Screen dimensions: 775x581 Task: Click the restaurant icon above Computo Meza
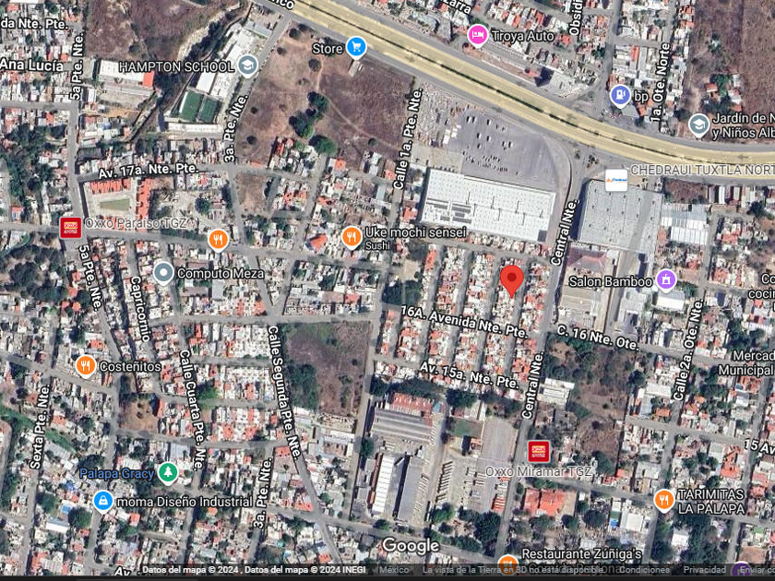(x=218, y=240)
